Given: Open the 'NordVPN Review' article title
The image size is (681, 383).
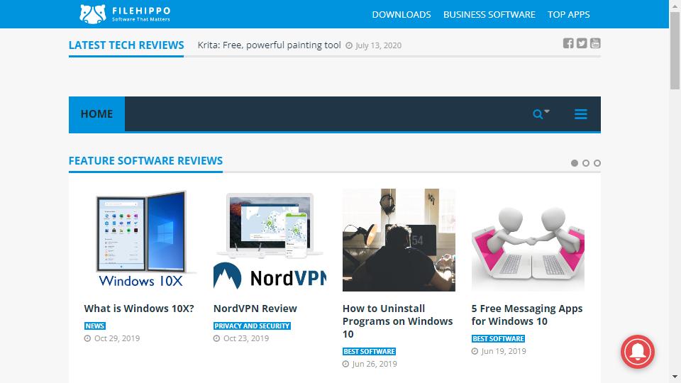Looking at the screenshot, I should (x=255, y=309).
